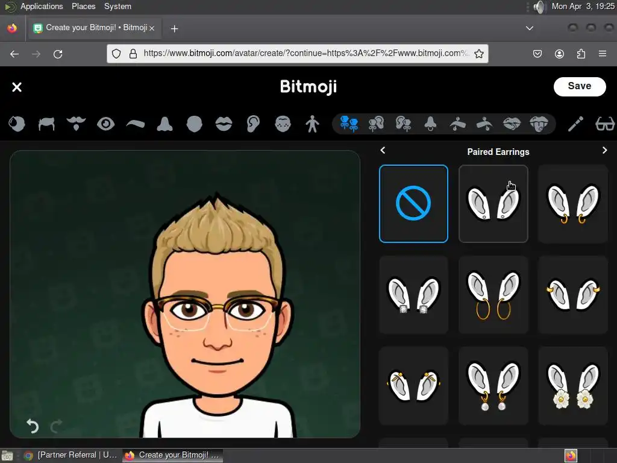Reload the Bitmoji page

point(58,54)
